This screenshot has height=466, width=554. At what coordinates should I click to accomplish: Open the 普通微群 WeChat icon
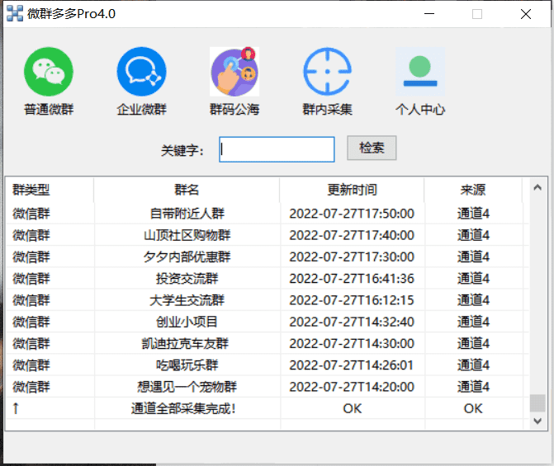tap(48, 72)
